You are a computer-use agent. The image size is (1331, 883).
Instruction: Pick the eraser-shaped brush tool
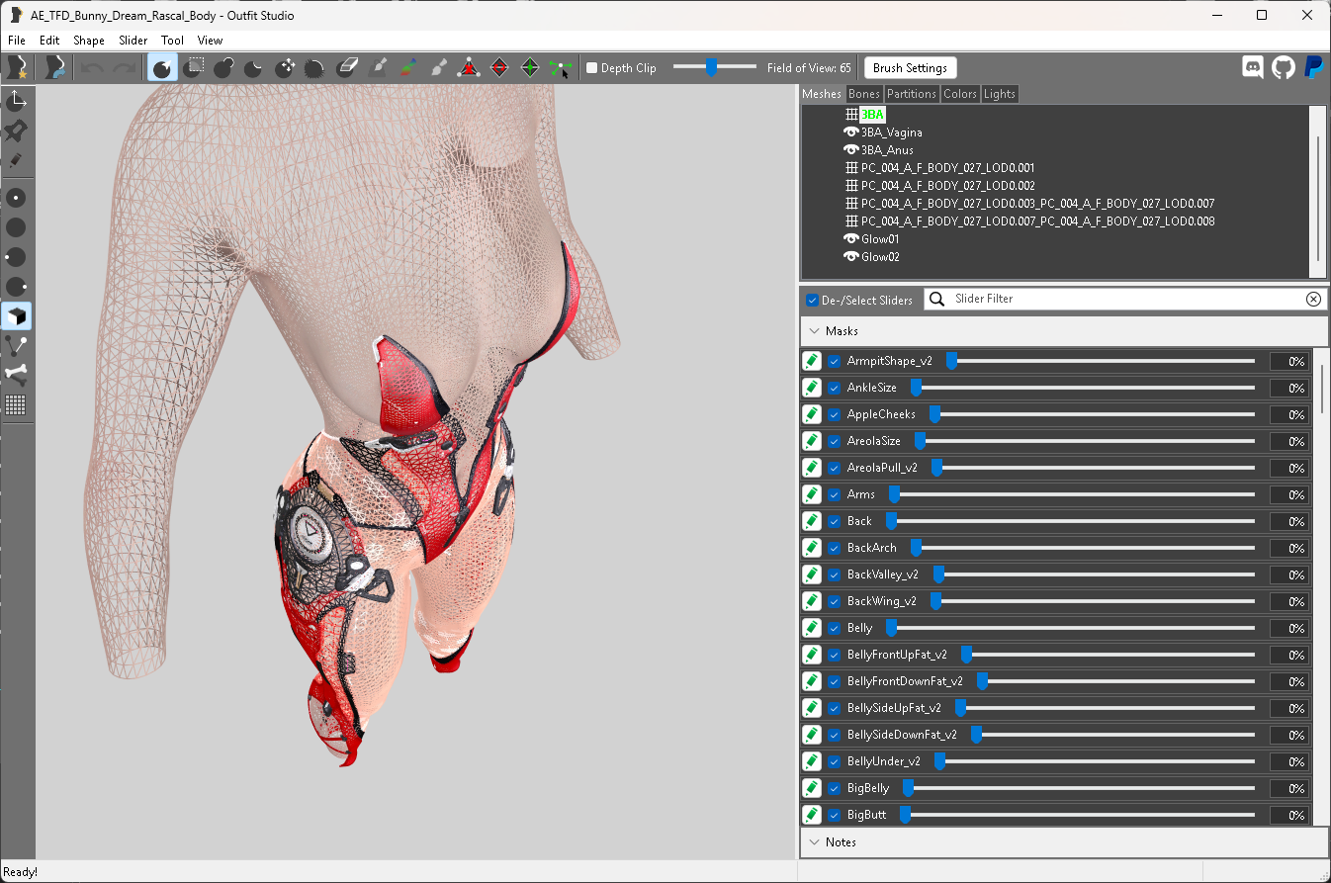pyautogui.click(x=346, y=67)
